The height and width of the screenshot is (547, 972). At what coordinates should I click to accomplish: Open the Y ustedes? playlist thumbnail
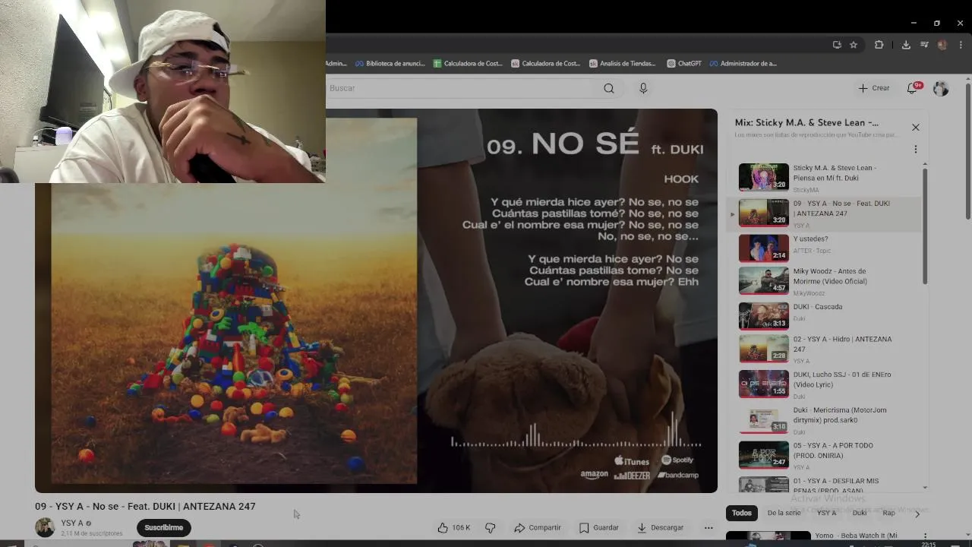point(764,248)
